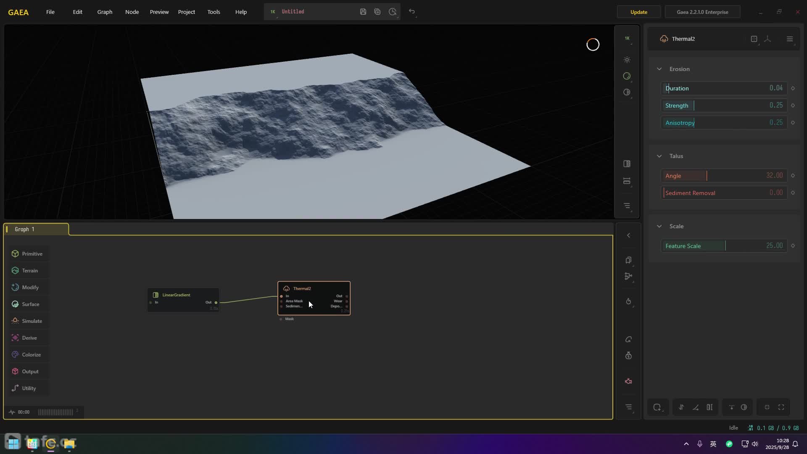Collapse the Talus section

click(x=659, y=156)
